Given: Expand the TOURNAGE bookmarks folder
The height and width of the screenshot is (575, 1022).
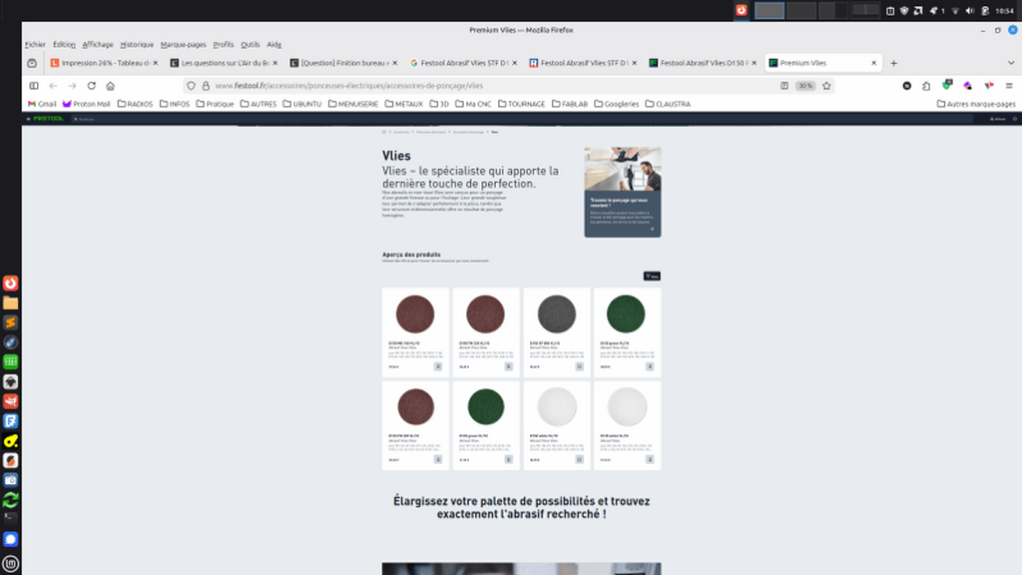Looking at the screenshot, I should coord(521,104).
